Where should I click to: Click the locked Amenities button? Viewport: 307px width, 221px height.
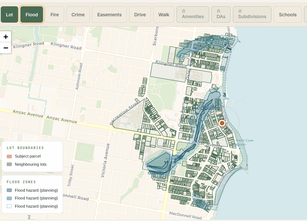click(193, 14)
